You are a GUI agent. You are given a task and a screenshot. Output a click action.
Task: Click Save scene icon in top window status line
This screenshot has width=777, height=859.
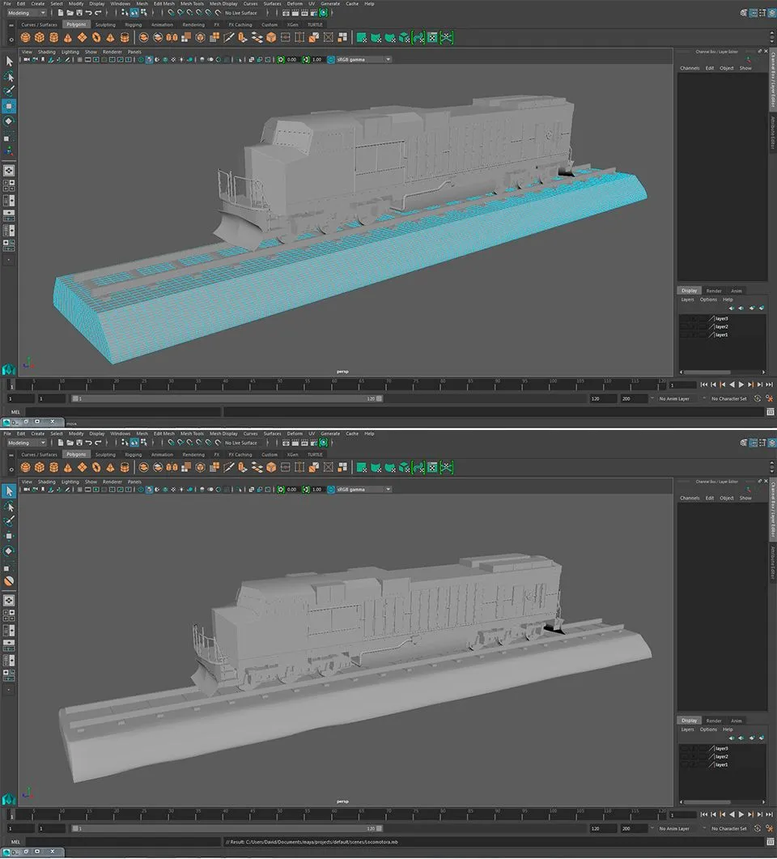(x=79, y=13)
